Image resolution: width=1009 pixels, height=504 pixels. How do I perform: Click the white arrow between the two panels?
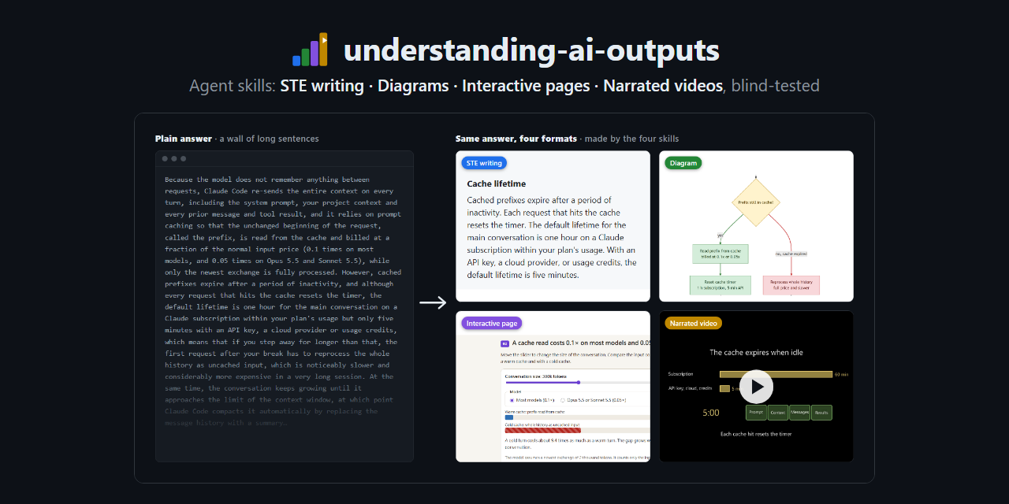[x=433, y=303]
